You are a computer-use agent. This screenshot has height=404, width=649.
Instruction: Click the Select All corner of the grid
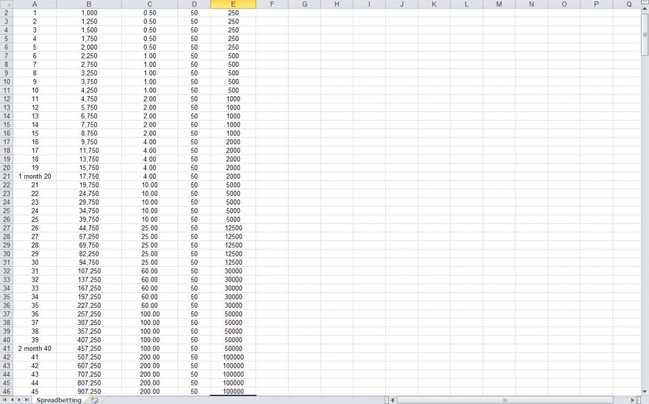pyautogui.click(x=6, y=4)
